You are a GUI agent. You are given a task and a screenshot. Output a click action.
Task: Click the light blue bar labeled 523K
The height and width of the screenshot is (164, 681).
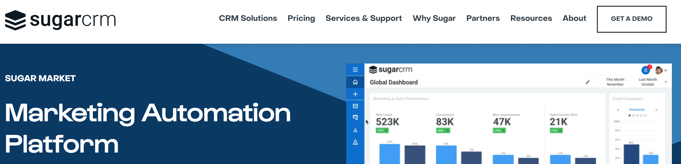click(x=390, y=154)
